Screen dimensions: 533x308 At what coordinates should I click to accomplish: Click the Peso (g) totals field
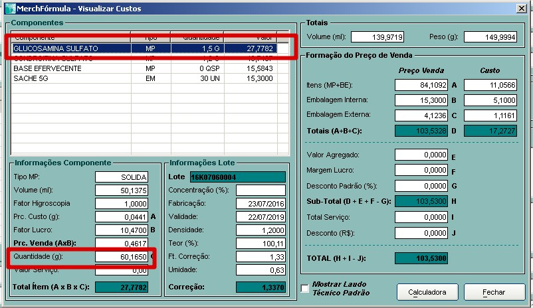point(490,37)
